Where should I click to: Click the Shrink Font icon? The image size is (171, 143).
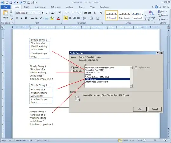click(x=47, y=13)
